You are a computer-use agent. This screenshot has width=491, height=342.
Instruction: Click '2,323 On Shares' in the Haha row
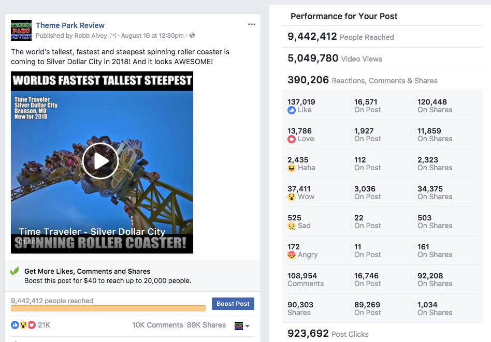click(x=435, y=163)
